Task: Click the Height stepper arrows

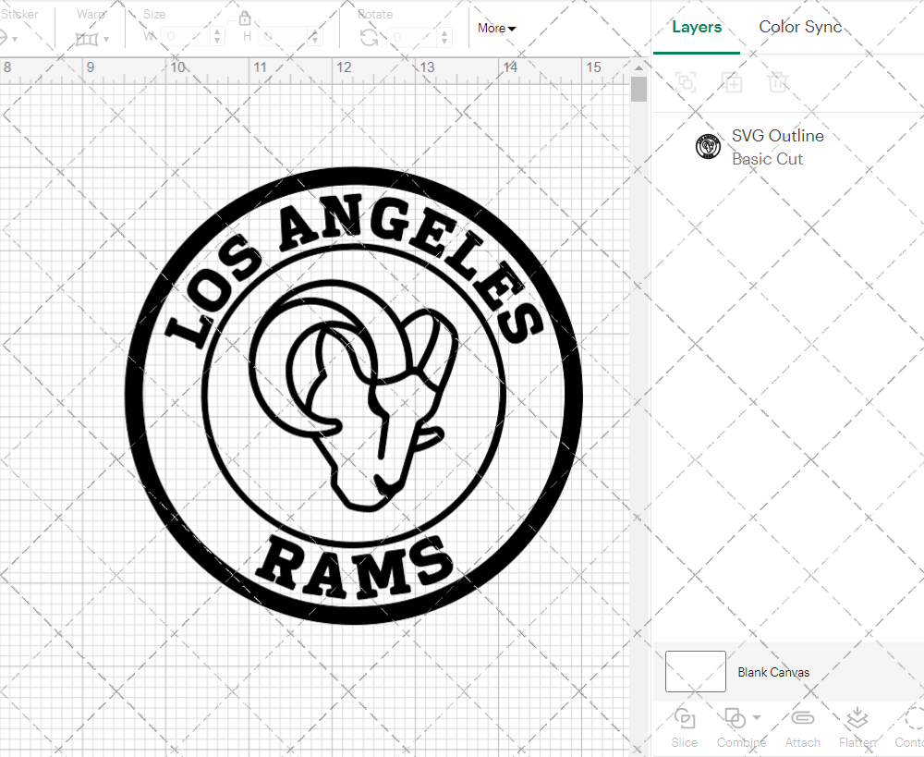Action: click(x=316, y=37)
